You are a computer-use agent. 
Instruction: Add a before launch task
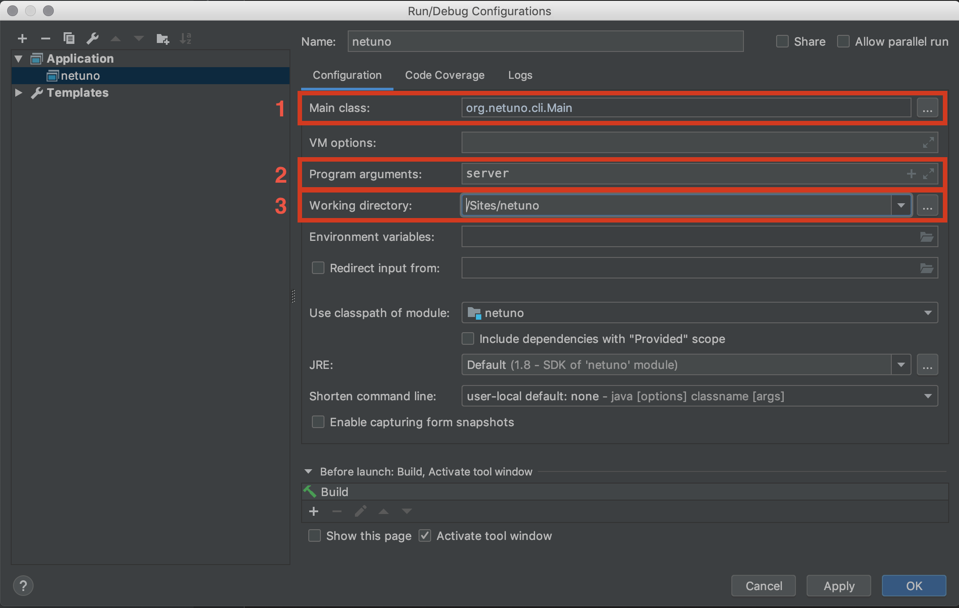(314, 511)
